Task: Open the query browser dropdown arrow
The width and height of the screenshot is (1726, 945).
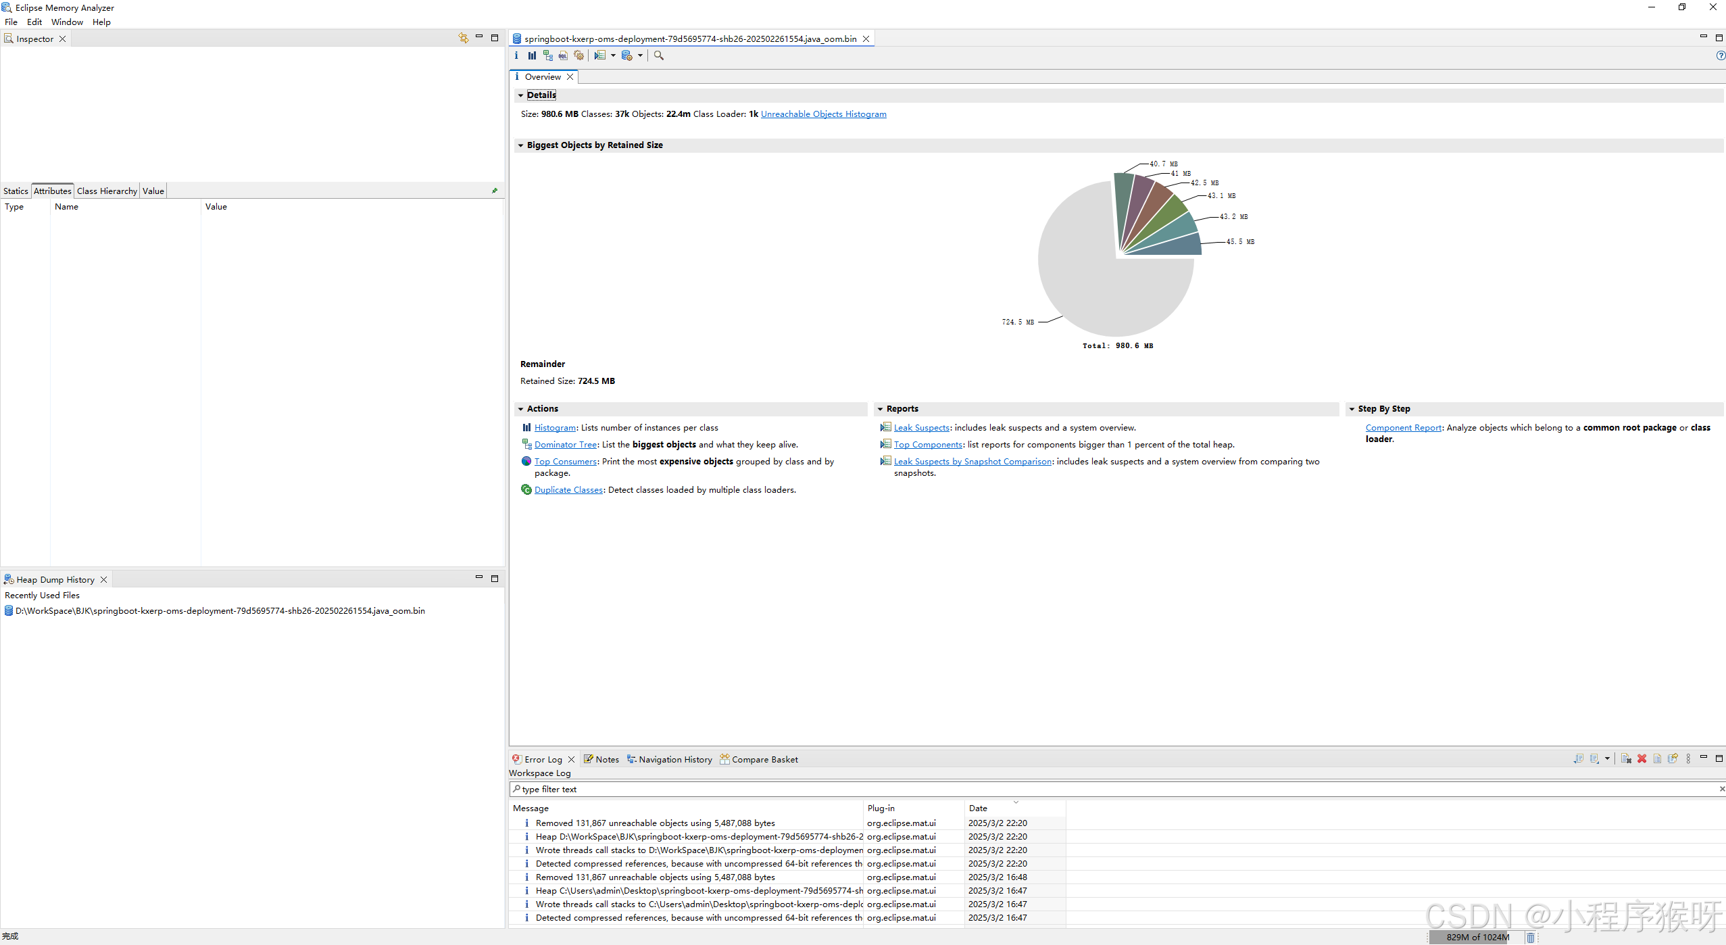Action: (x=640, y=55)
